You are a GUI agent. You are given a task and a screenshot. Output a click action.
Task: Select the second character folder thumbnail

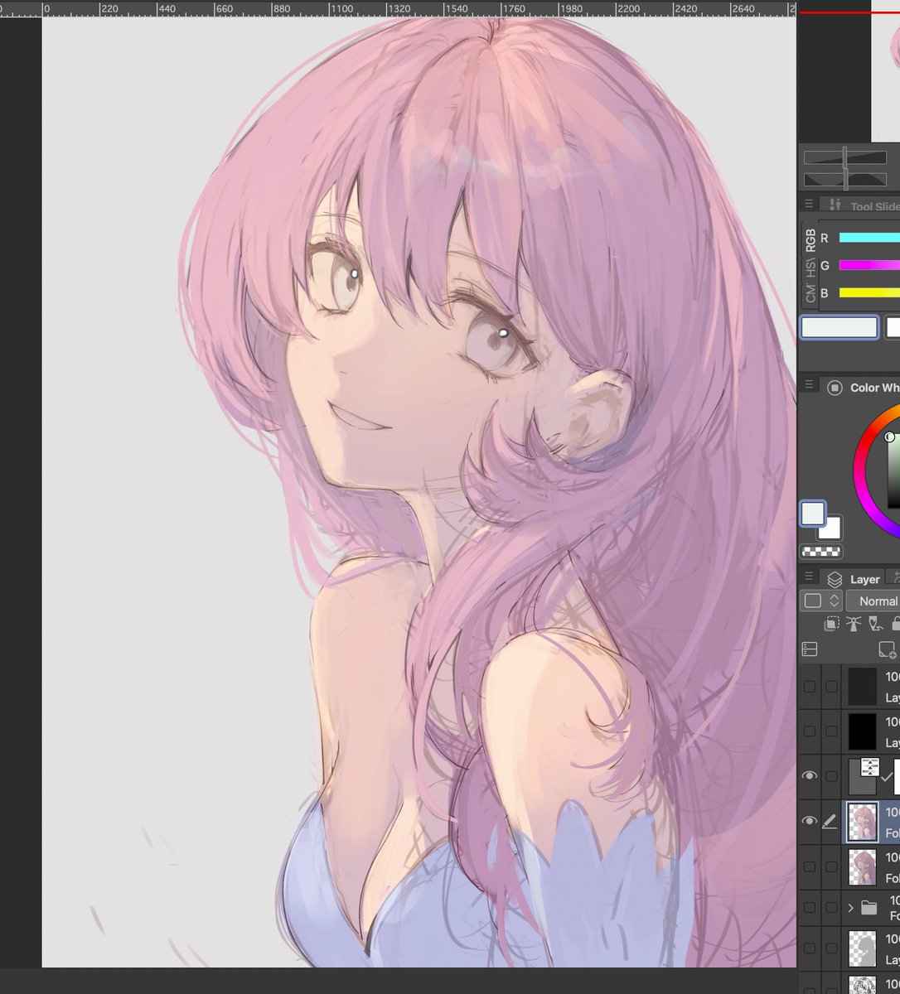click(863, 866)
